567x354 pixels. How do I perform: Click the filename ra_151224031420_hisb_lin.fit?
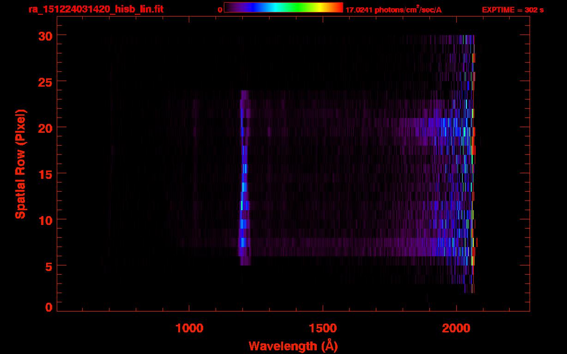click(95, 9)
